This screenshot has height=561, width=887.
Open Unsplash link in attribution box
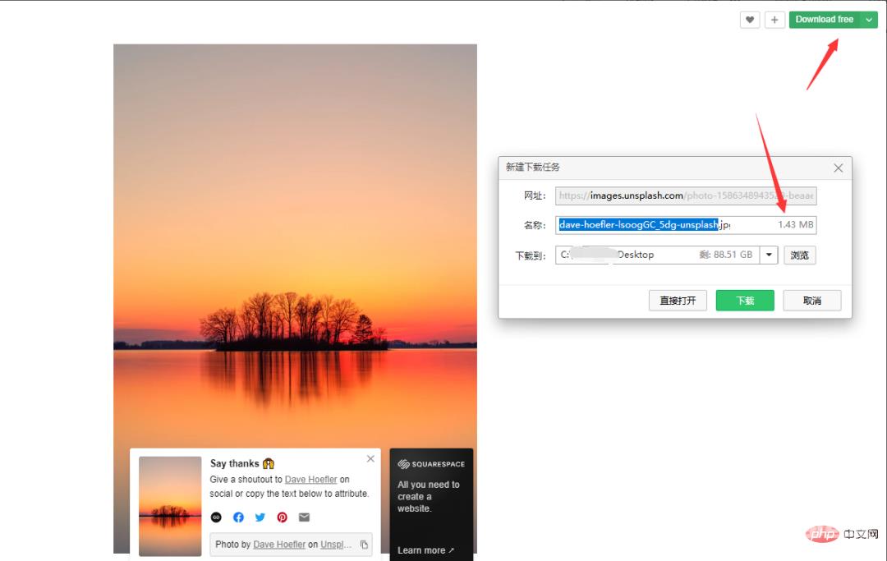click(x=336, y=545)
